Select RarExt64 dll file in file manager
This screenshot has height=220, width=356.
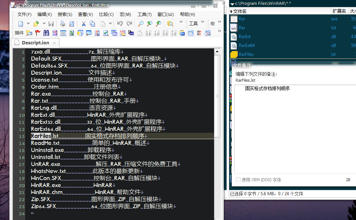pyautogui.click(x=293, y=45)
